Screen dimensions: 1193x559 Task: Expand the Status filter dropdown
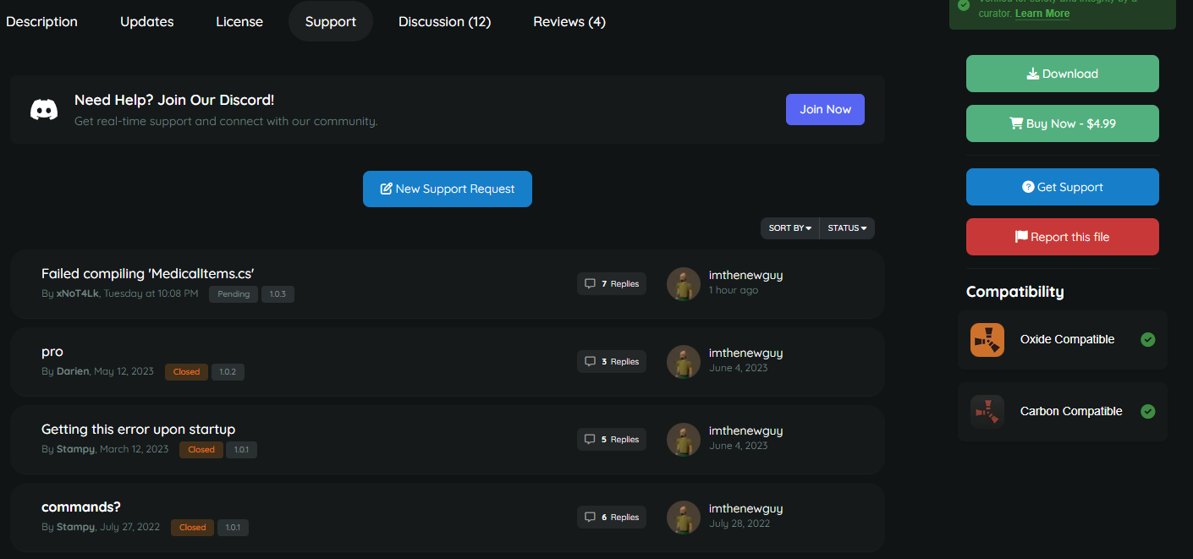[847, 228]
